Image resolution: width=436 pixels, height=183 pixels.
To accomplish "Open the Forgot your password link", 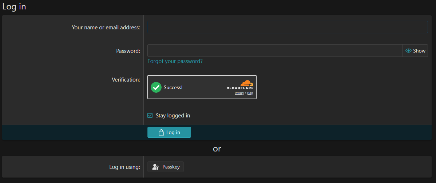I will point(175,61).
